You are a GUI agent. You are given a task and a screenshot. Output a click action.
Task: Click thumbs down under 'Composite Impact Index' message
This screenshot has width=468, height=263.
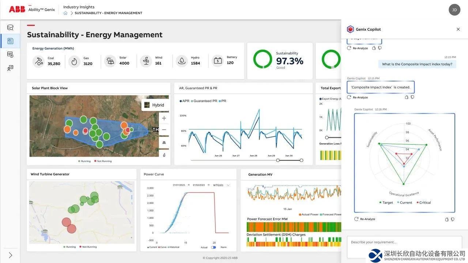click(x=412, y=97)
